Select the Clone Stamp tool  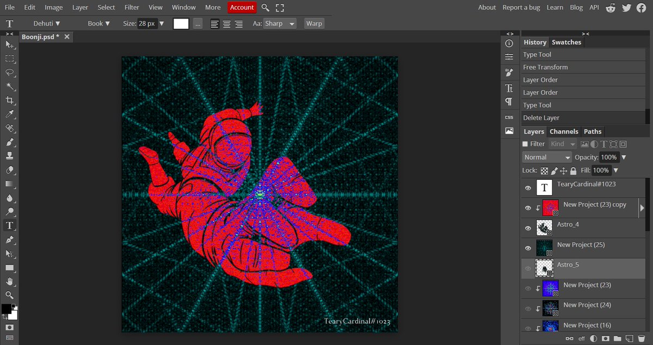click(10, 156)
